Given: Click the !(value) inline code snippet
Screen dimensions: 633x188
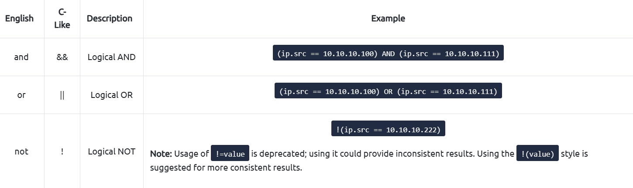Looking at the screenshot, I should (537, 153).
